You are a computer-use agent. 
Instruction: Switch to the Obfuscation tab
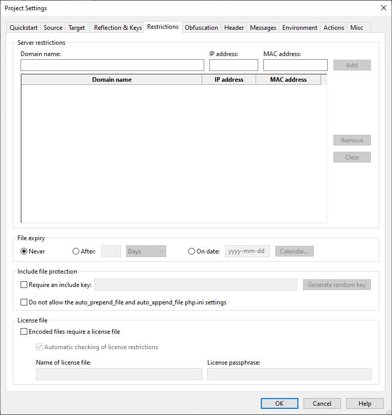(x=201, y=28)
